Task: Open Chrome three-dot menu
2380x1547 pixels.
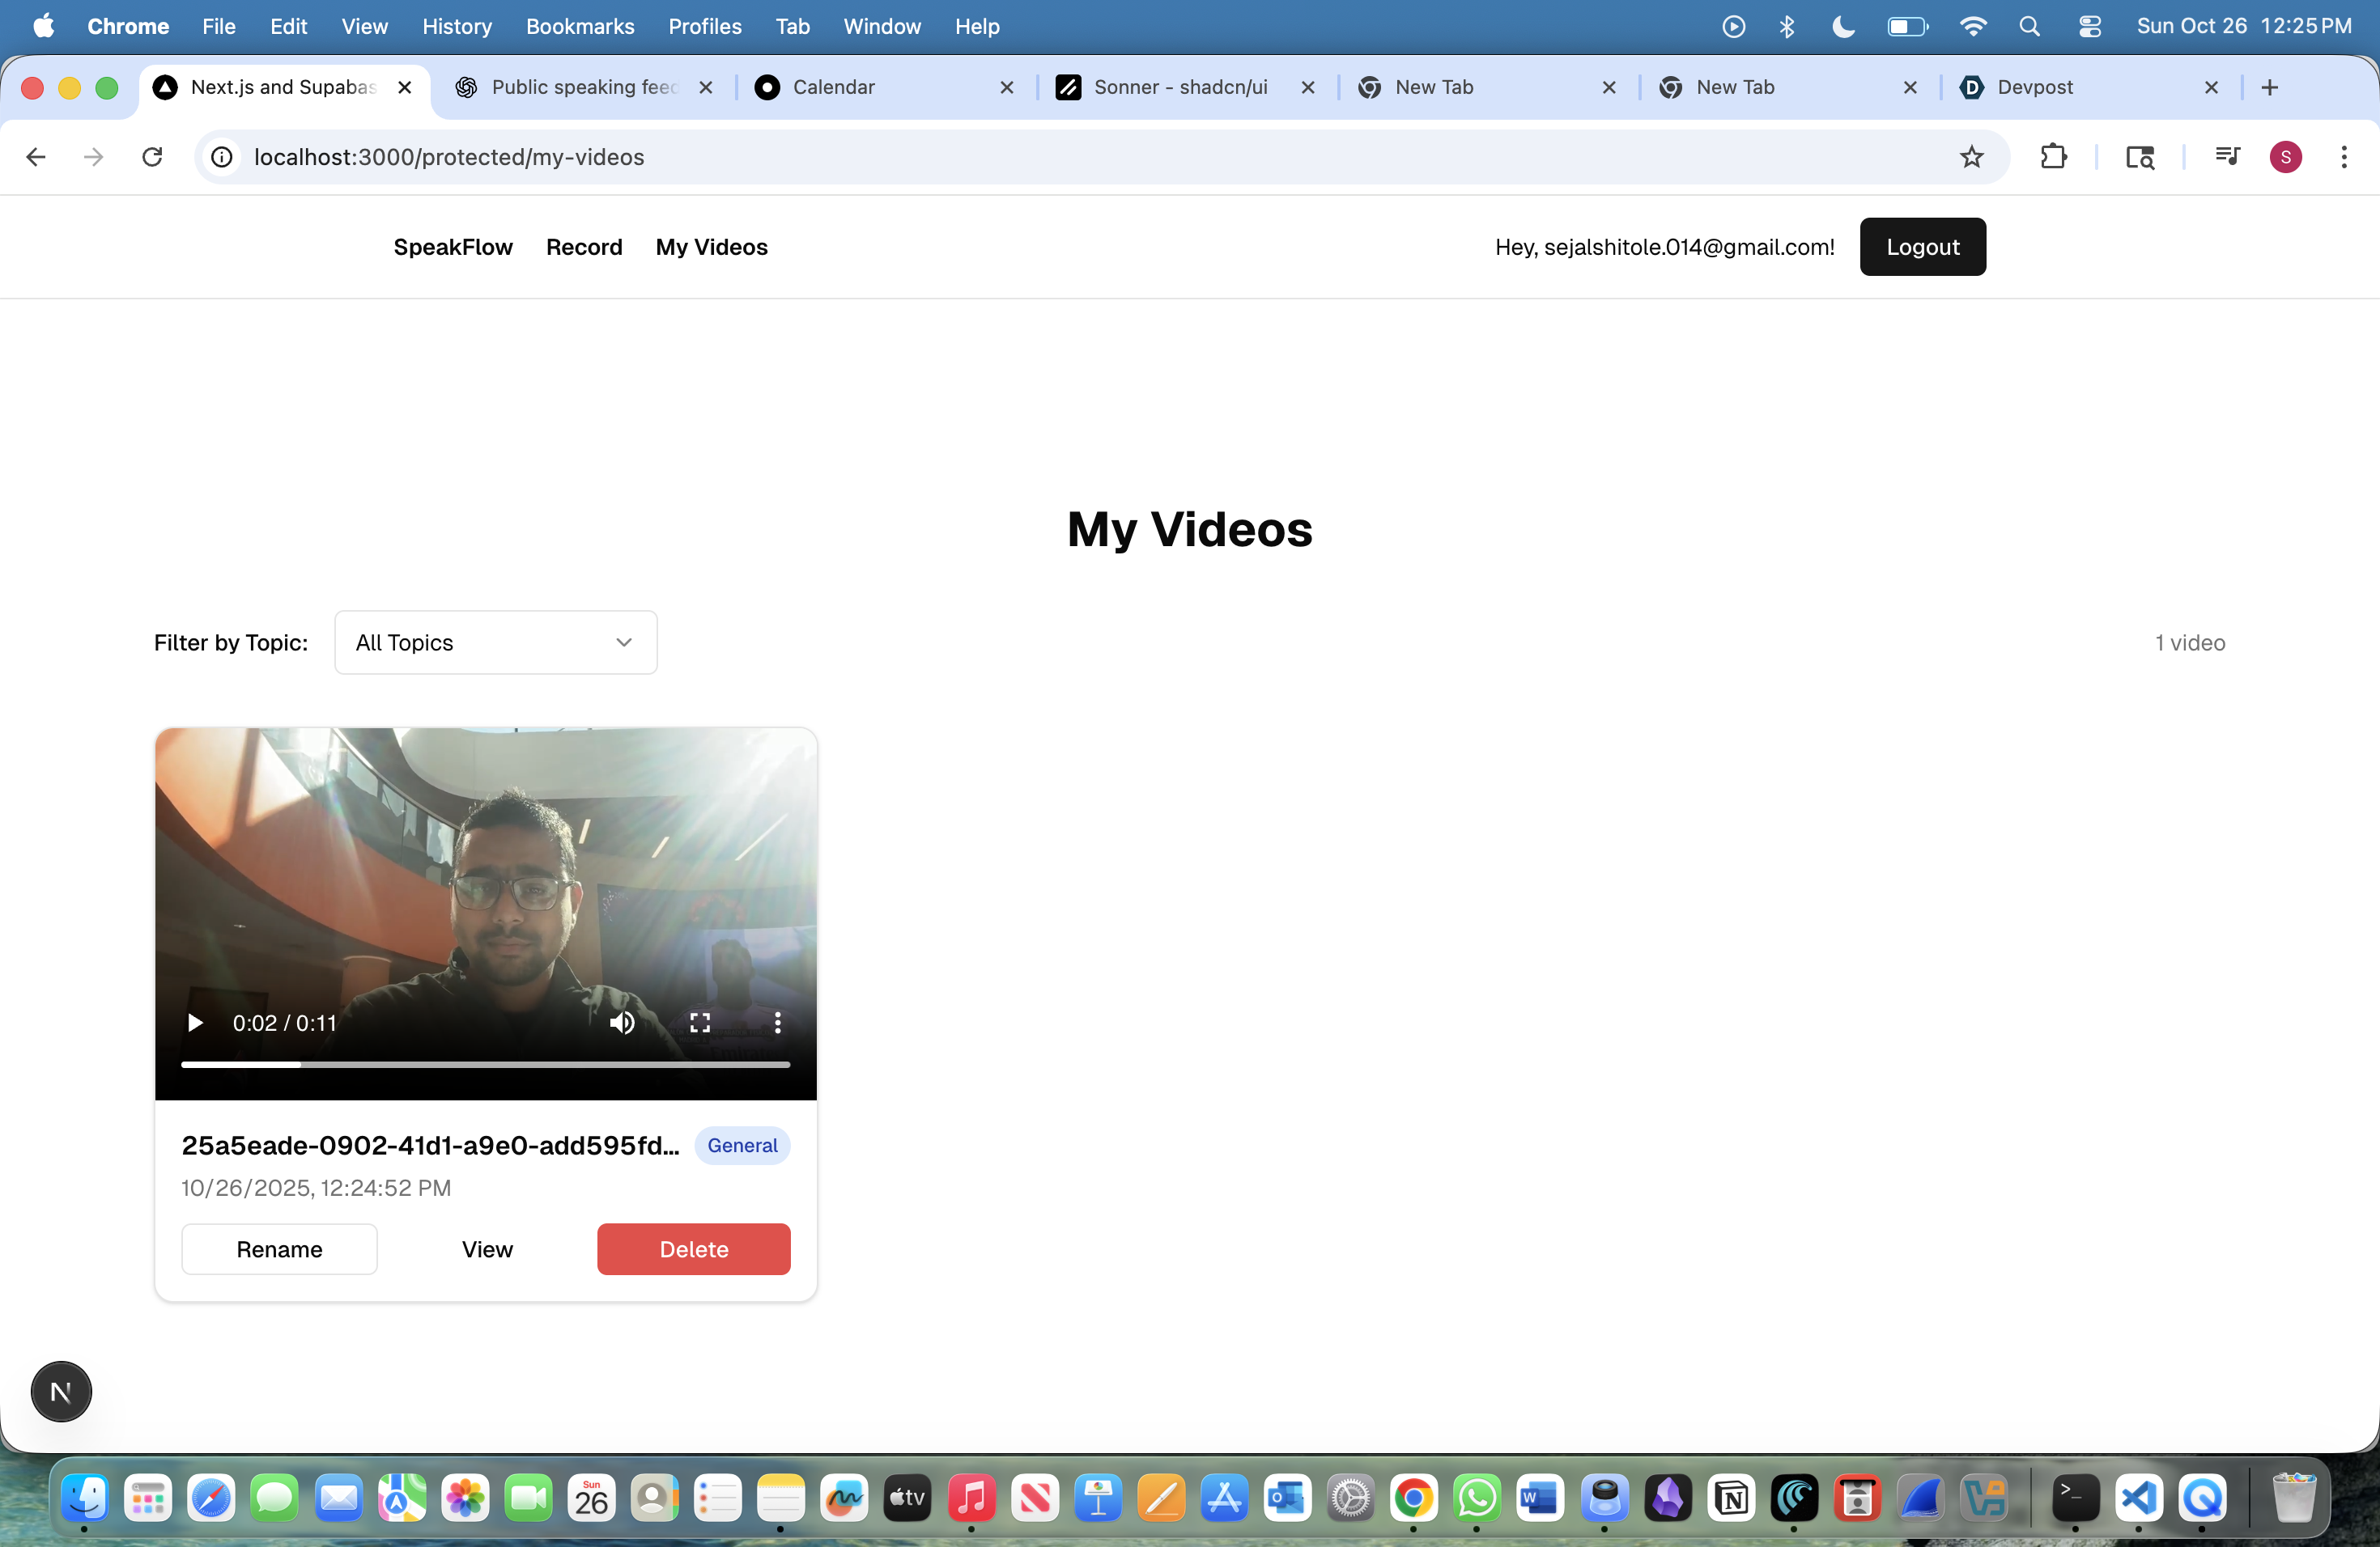Action: [x=2343, y=157]
